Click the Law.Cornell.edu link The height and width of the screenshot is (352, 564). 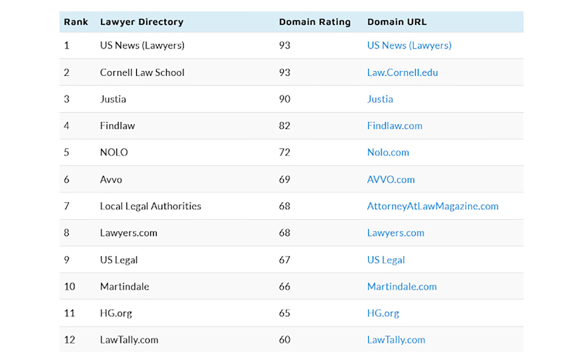point(402,73)
